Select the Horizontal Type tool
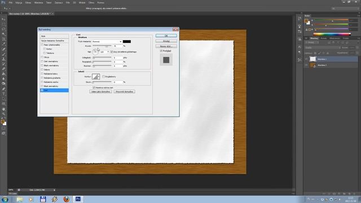This screenshot has height=203, width=361. click(x=3, y=94)
